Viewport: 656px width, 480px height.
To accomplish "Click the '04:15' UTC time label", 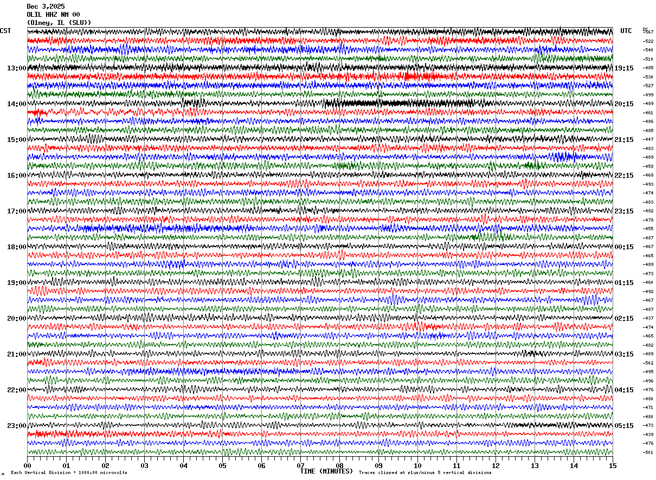I will [x=624, y=390].
